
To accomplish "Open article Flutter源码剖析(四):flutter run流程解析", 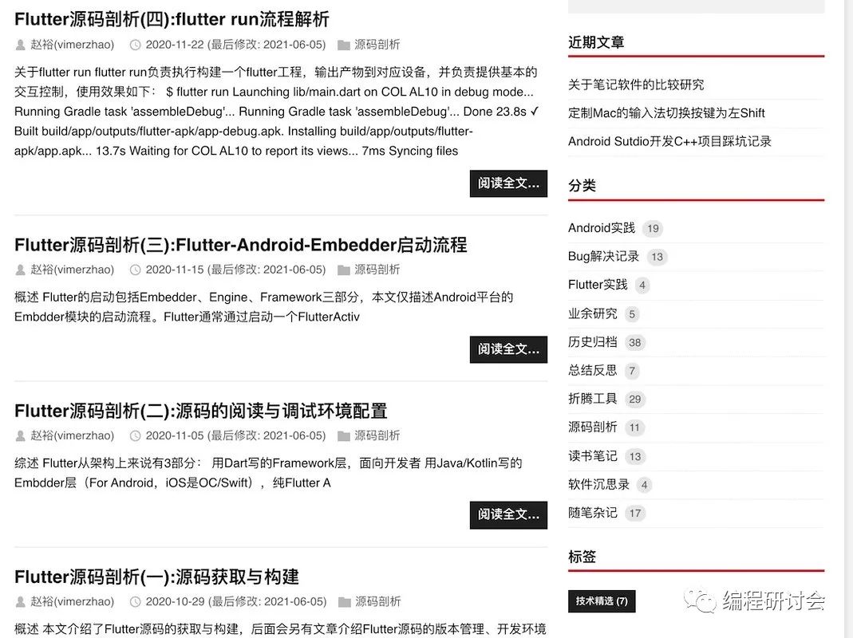I will [172, 19].
